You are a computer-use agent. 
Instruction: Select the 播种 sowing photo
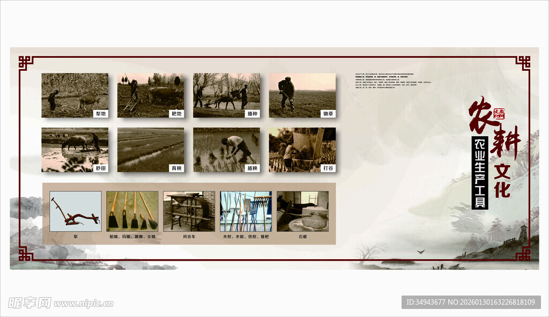pos(226,95)
